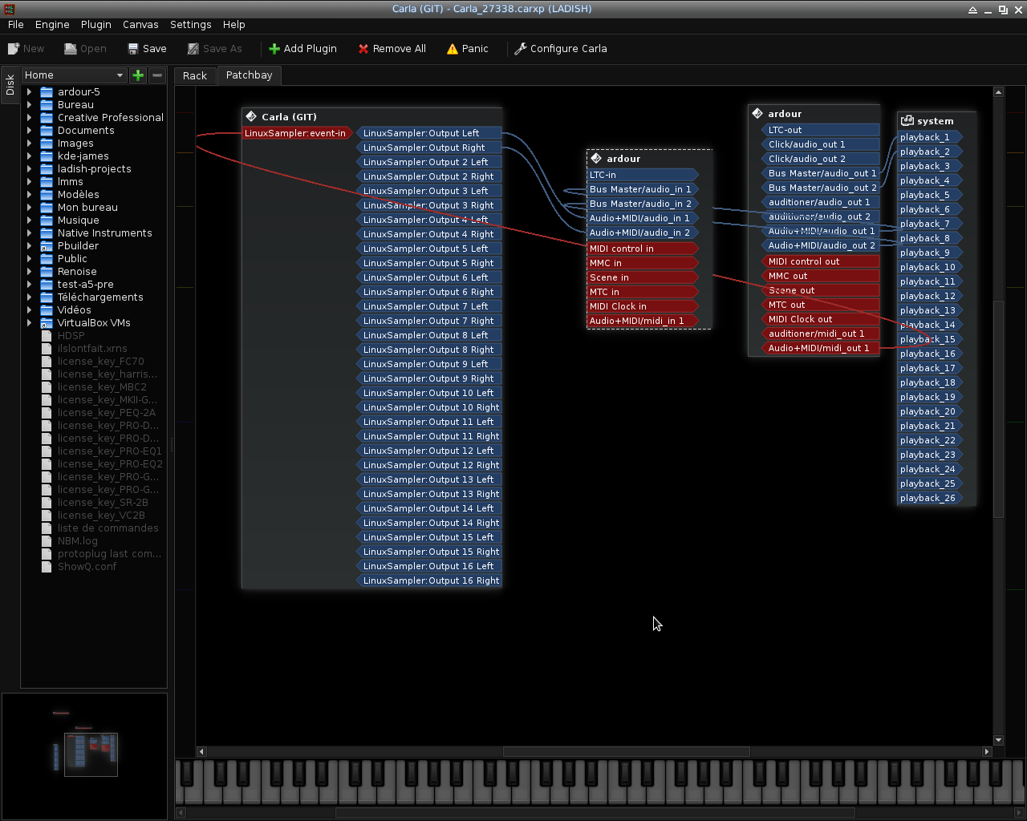Open the Home location dropdown

[x=74, y=75]
